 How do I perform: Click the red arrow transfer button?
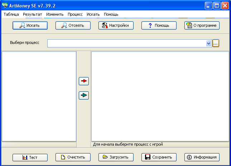coord(84,81)
